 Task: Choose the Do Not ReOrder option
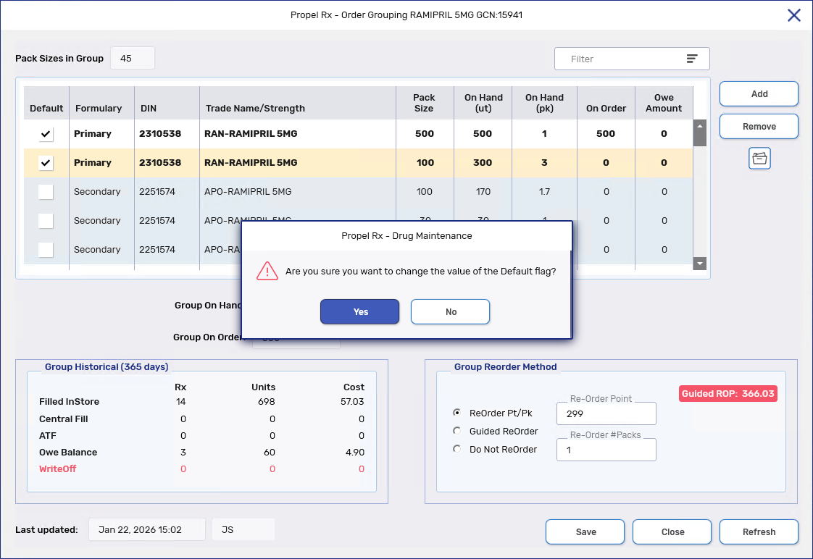tap(456, 449)
